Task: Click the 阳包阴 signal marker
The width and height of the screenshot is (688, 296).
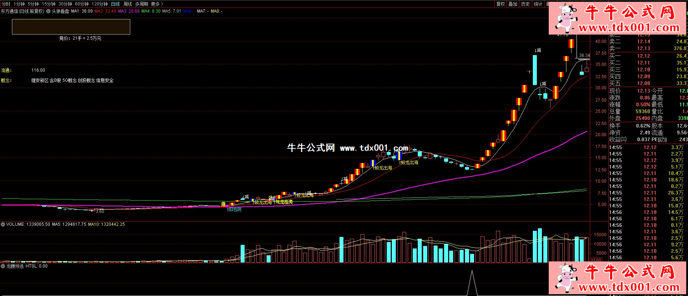Action: coord(234,209)
